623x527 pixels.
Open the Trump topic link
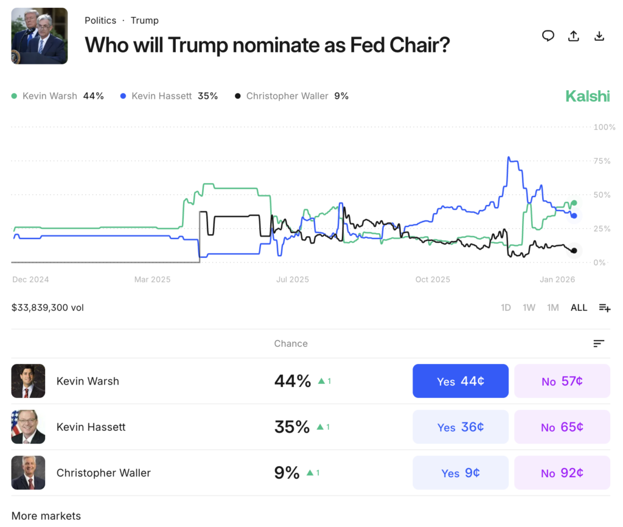(145, 20)
